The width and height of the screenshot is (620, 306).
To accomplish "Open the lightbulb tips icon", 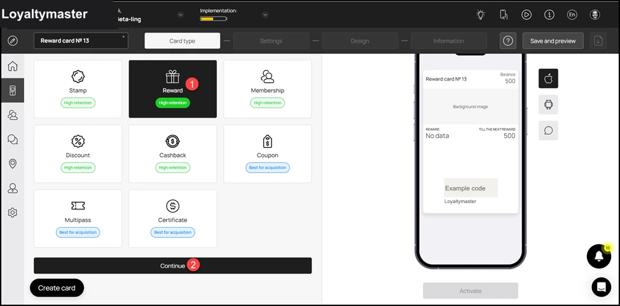I will coord(481,15).
